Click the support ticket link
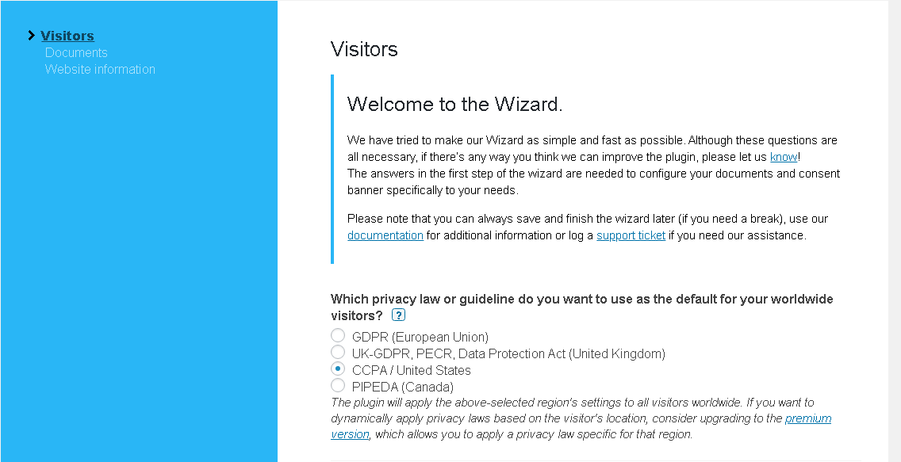The image size is (901, 462). click(x=631, y=235)
